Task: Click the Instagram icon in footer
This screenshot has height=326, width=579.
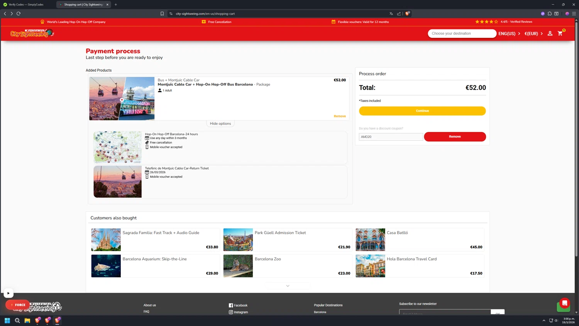Action: pyautogui.click(x=231, y=312)
